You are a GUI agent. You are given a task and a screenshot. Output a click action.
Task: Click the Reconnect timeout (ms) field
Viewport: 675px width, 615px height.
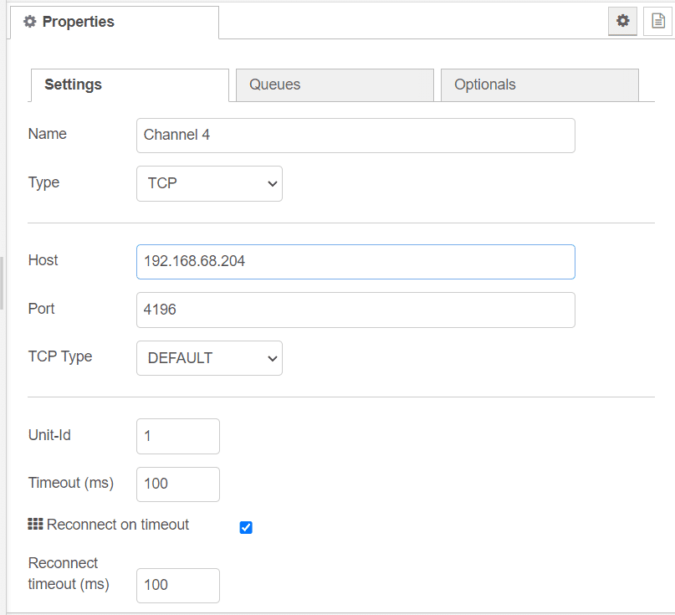click(177, 585)
